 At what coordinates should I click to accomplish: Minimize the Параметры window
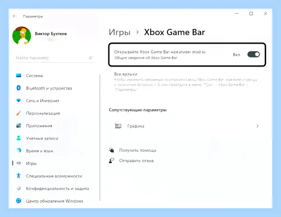tap(237, 14)
